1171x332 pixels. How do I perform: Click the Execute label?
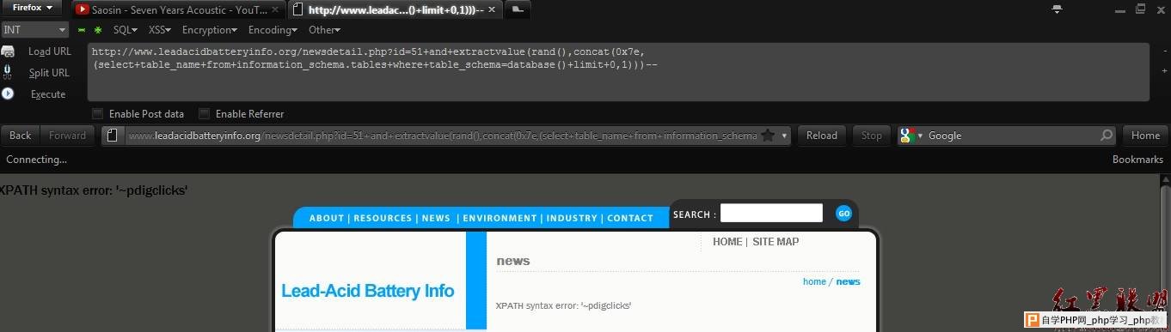[48, 94]
